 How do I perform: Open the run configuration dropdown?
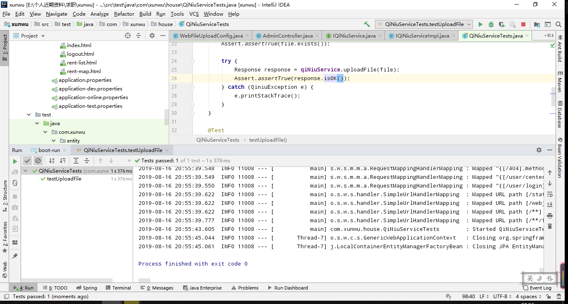pos(423,24)
